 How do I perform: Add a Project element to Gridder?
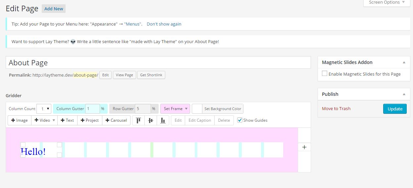tap(90, 120)
